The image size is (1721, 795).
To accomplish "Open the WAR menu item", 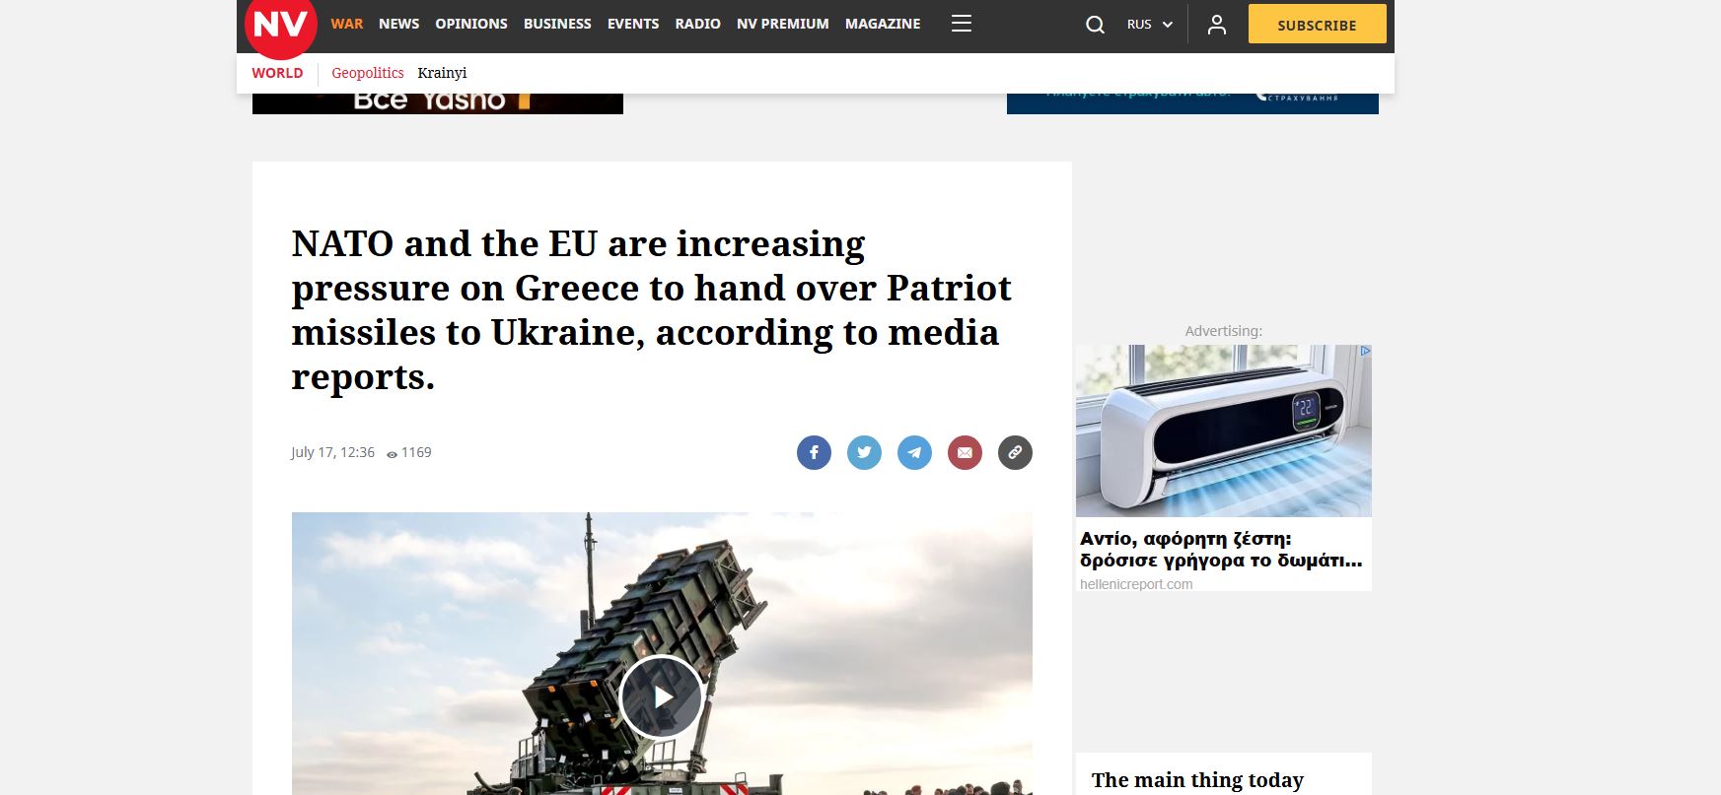I will [347, 24].
